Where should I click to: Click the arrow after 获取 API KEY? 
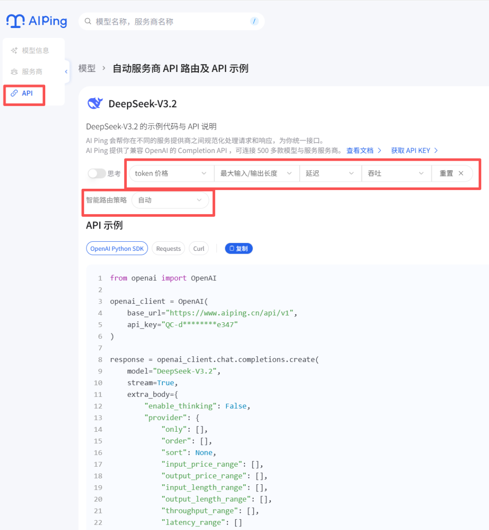(436, 150)
